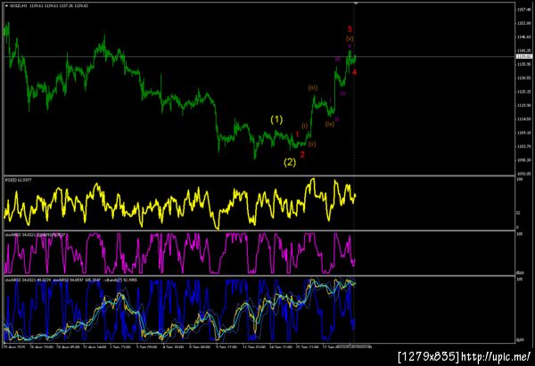Screen dimensions: 535x366
Task: Click the highlighted current price label 1139.62
Action: 524,57
